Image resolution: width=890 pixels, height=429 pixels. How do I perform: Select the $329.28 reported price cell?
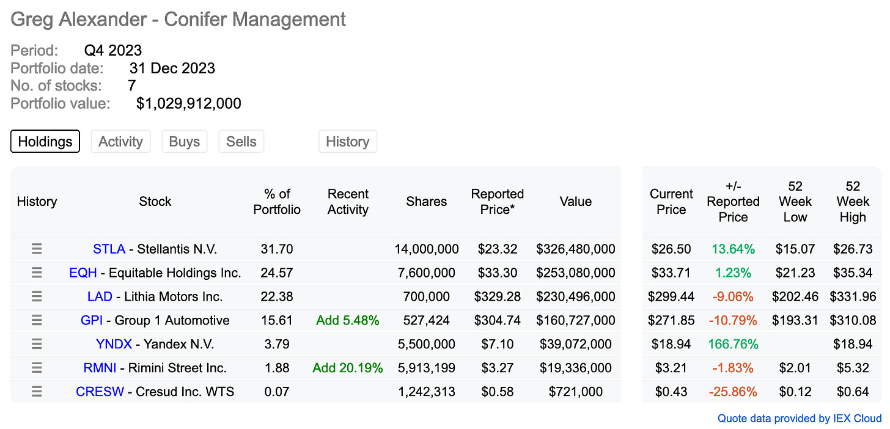point(498,296)
